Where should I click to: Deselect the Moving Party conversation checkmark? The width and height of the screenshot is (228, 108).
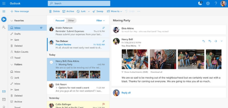coord(51,62)
